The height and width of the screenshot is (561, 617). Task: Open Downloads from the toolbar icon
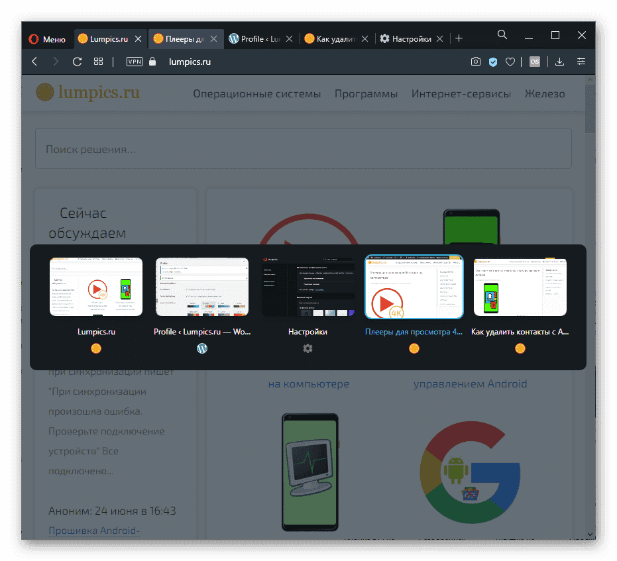coord(559,62)
